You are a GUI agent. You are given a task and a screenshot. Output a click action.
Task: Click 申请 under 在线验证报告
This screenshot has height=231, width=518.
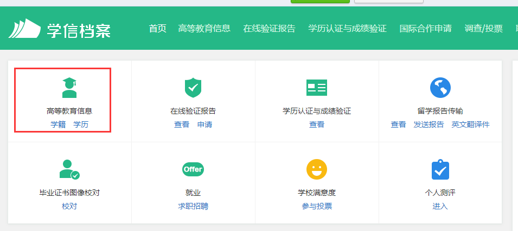(204, 124)
